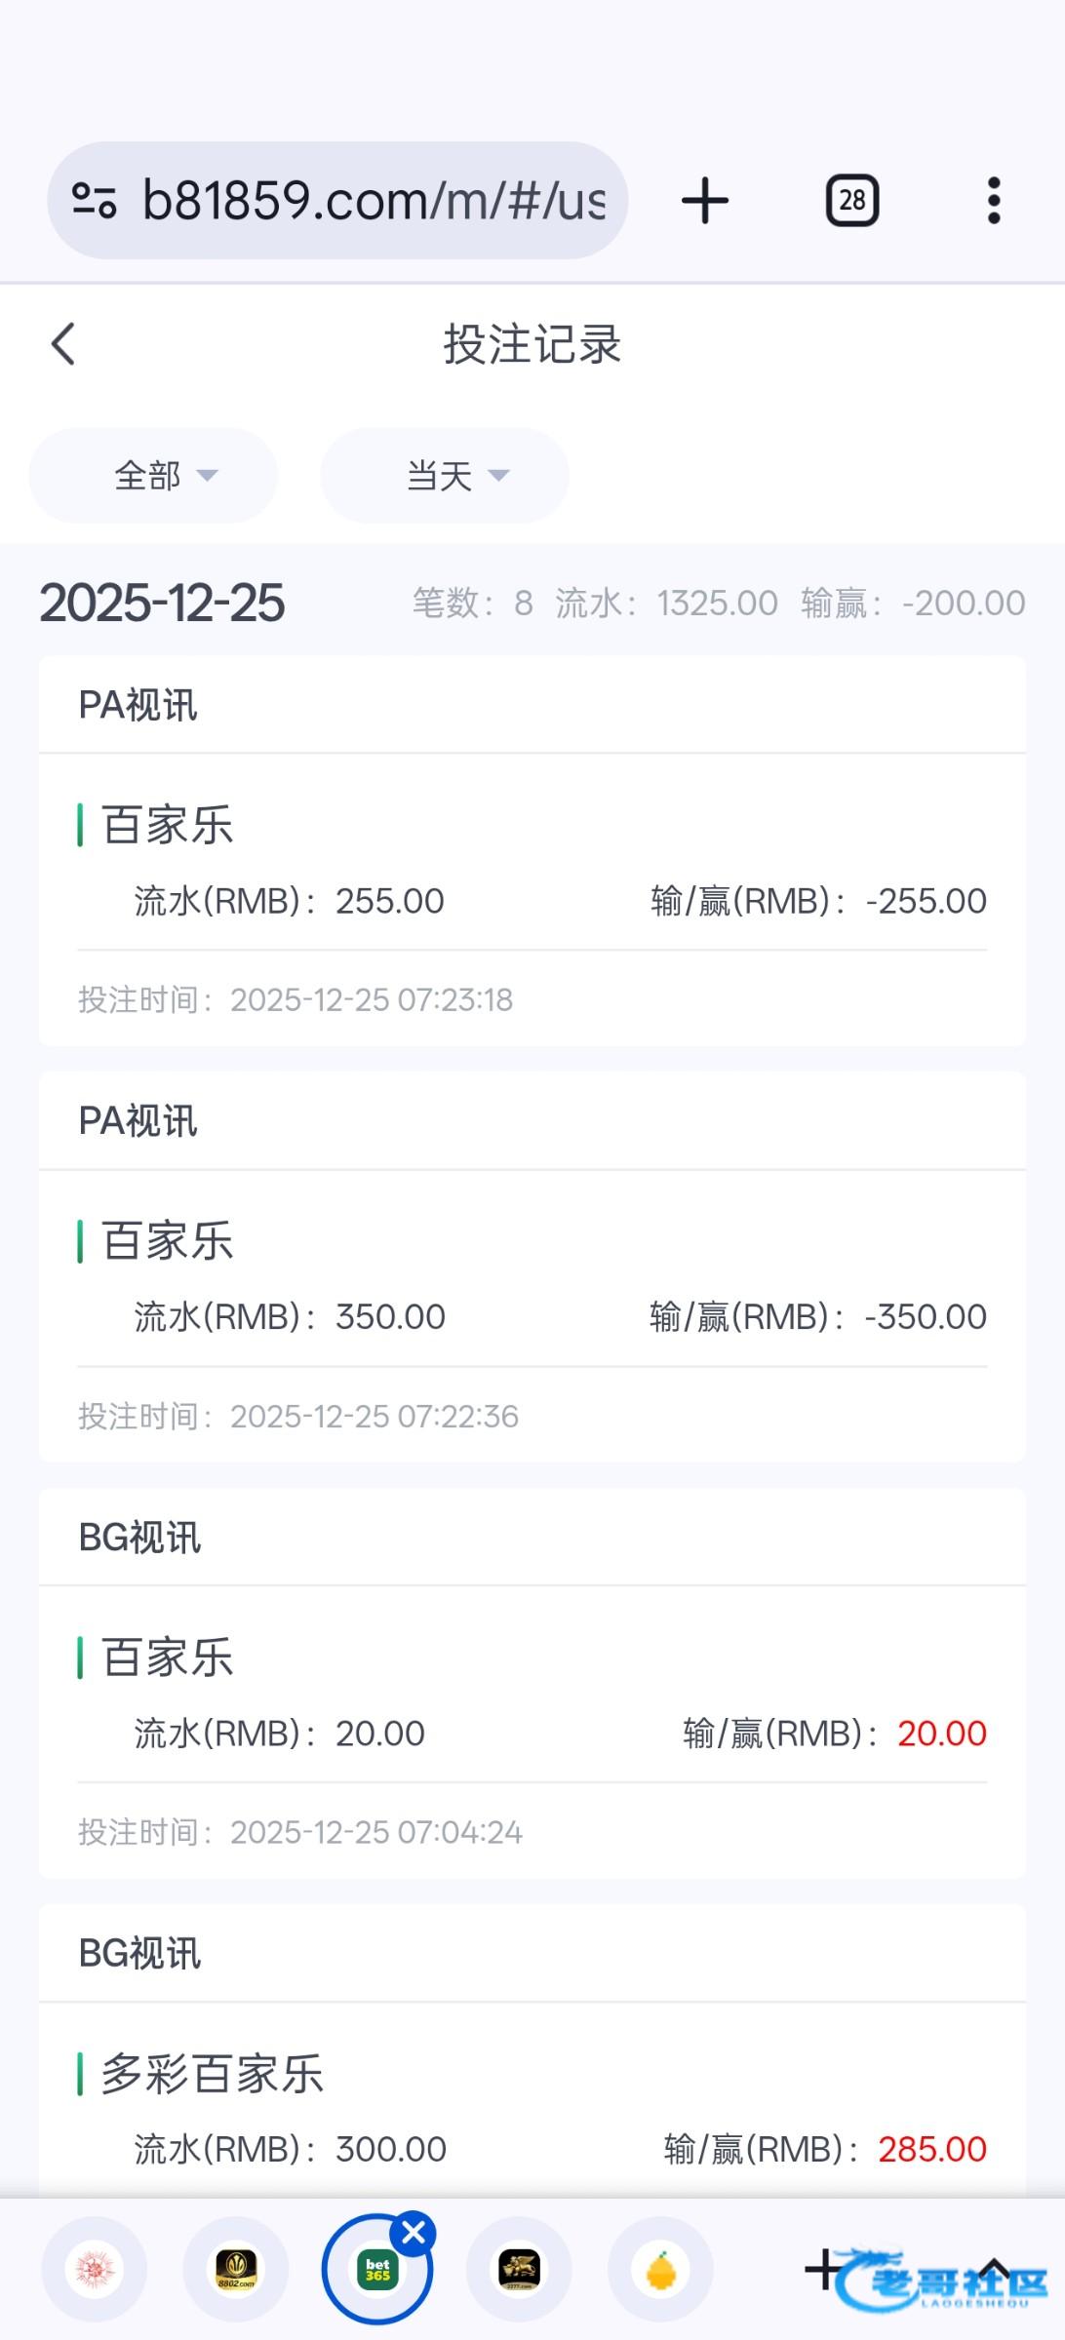The width and height of the screenshot is (1065, 2340).
Task: Close the bet365 tab with blue X
Action: (414, 2232)
